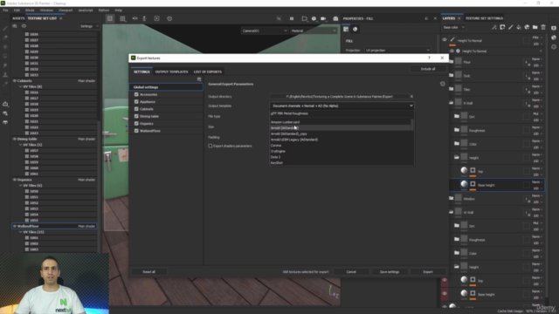Click the video camera icon in viewport toolbar

pyautogui.click(x=323, y=18)
